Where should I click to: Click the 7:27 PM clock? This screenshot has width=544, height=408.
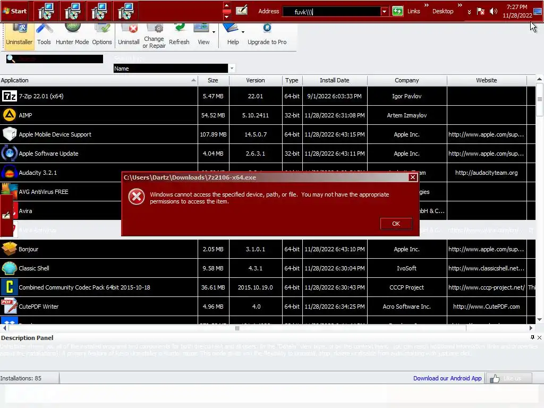pos(516,7)
